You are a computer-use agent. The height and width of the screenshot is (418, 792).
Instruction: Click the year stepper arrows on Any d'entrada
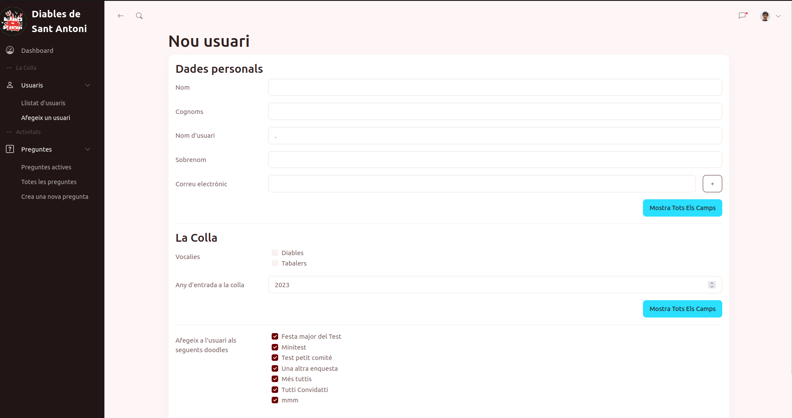point(711,285)
